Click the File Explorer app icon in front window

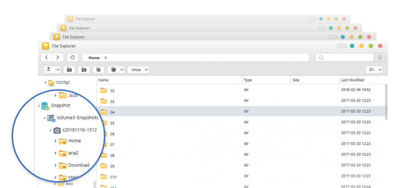[46, 46]
